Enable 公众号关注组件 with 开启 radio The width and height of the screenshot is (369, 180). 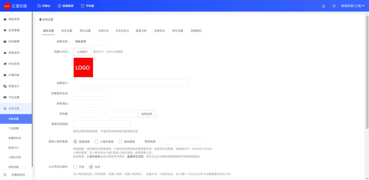point(76,167)
